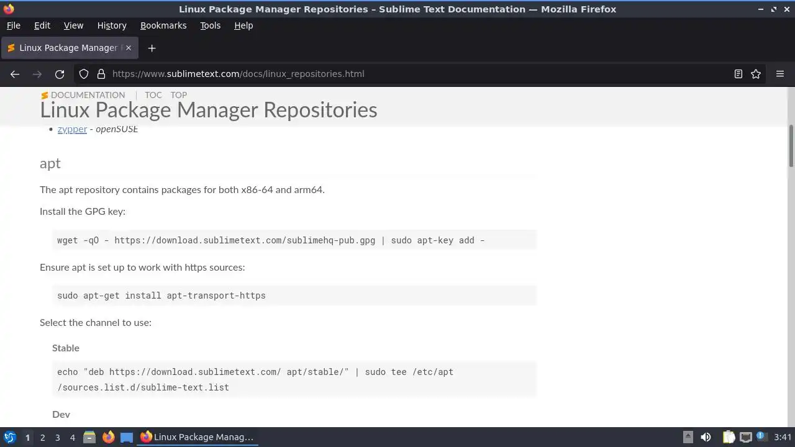Click the 'Ensure apt is set up' sentence
The height and width of the screenshot is (447, 795).
[x=142, y=267]
